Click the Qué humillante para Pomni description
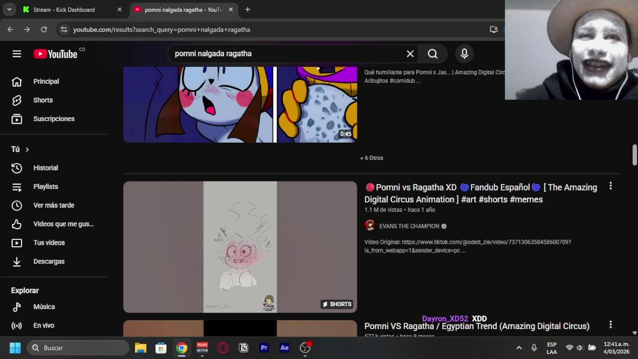 point(434,77)
